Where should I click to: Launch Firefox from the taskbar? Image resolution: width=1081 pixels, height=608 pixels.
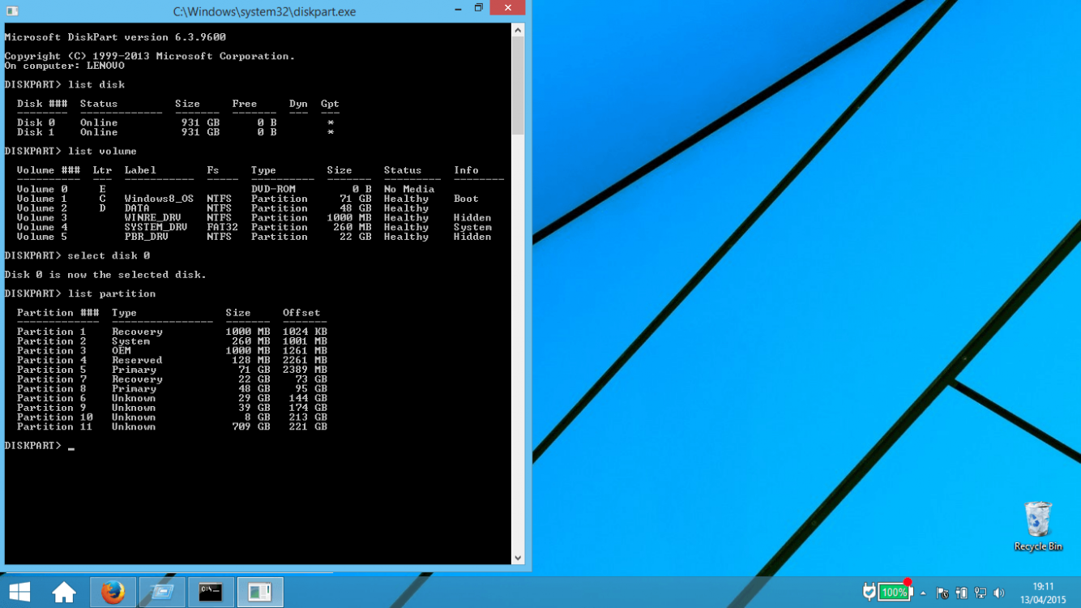coord(113,593)
